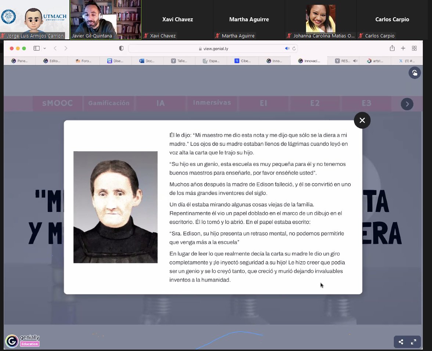Open the E1 menu section
The height and width of the screenshot is (351, 432).
click(263, 103)
